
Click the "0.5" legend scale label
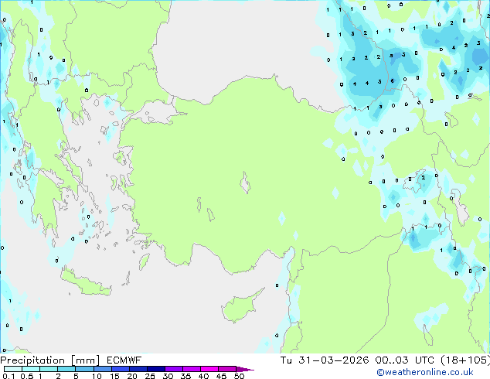coord(27,376)
